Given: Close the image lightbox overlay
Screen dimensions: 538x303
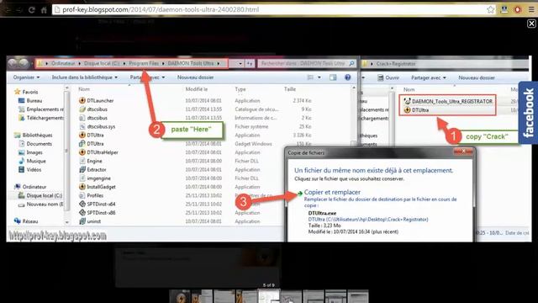Looking at the screenshot, I should 531,24.
